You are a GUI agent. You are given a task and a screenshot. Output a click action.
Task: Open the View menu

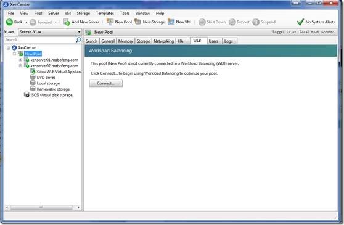click(24, 13)
